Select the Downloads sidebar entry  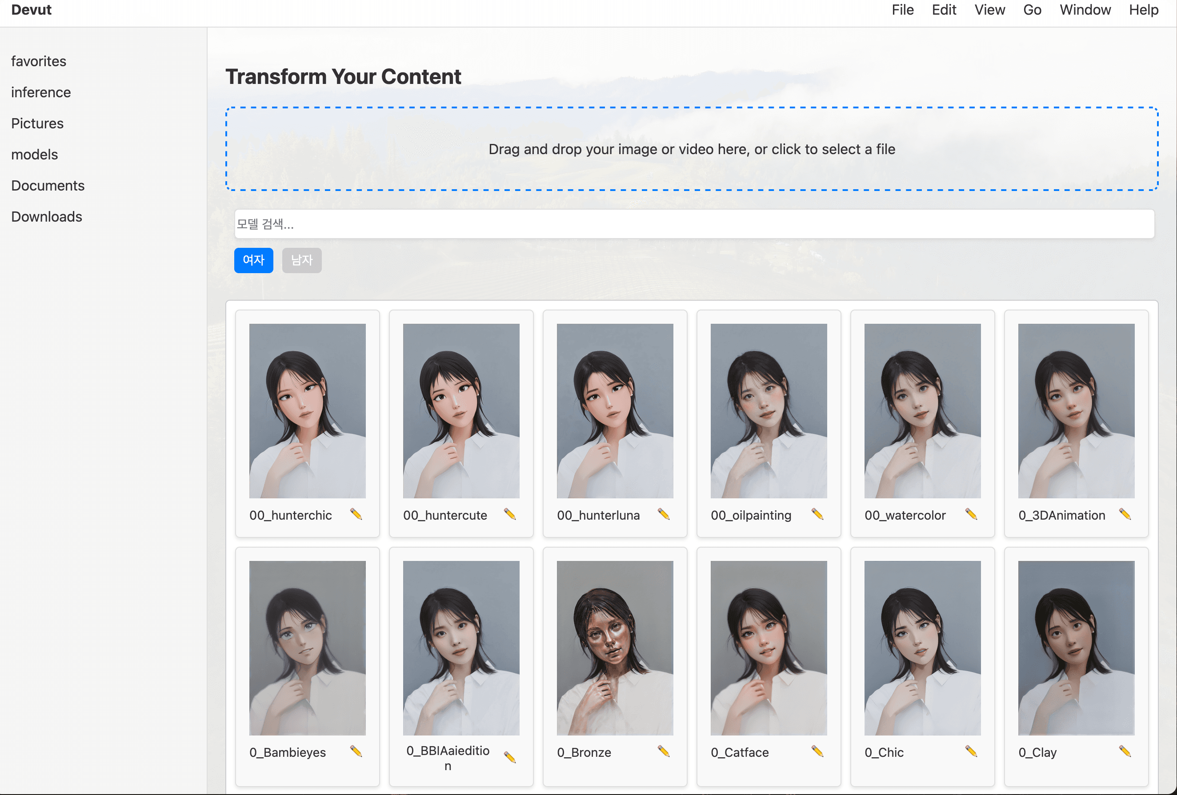(46, 217)
